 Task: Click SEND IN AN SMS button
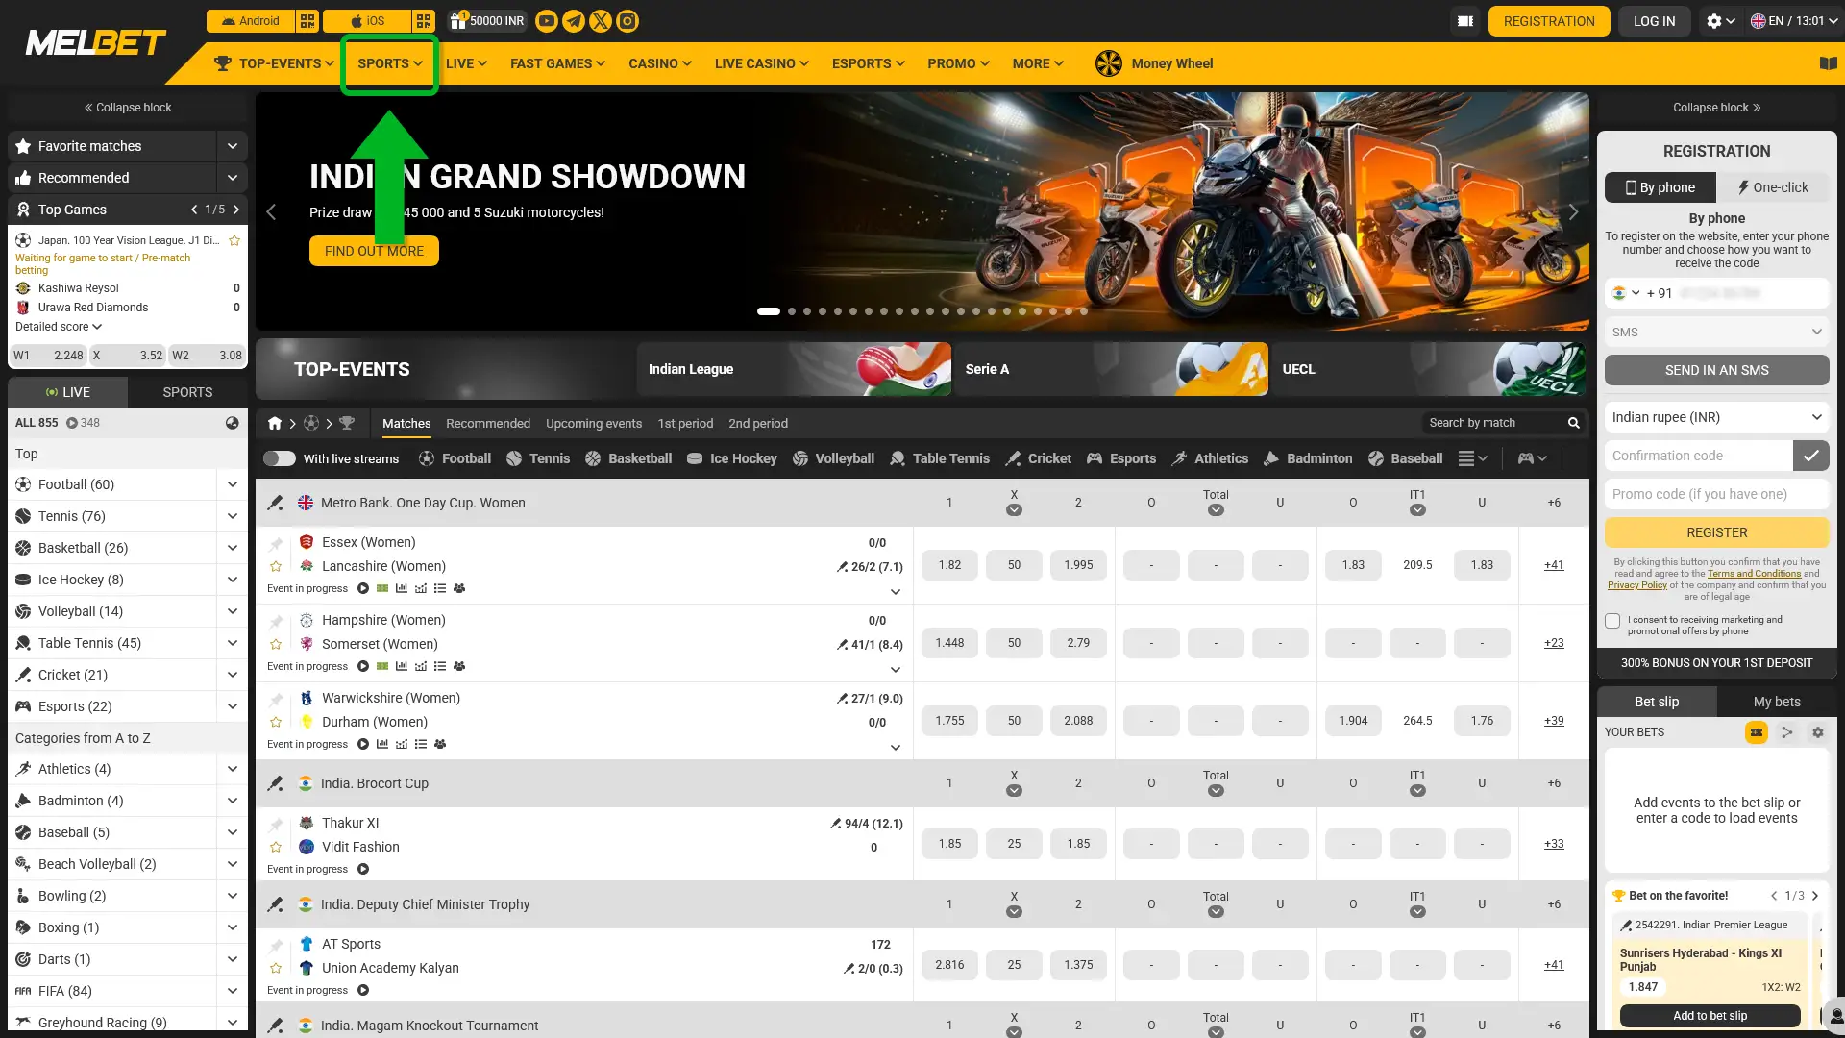[1717, 370]
